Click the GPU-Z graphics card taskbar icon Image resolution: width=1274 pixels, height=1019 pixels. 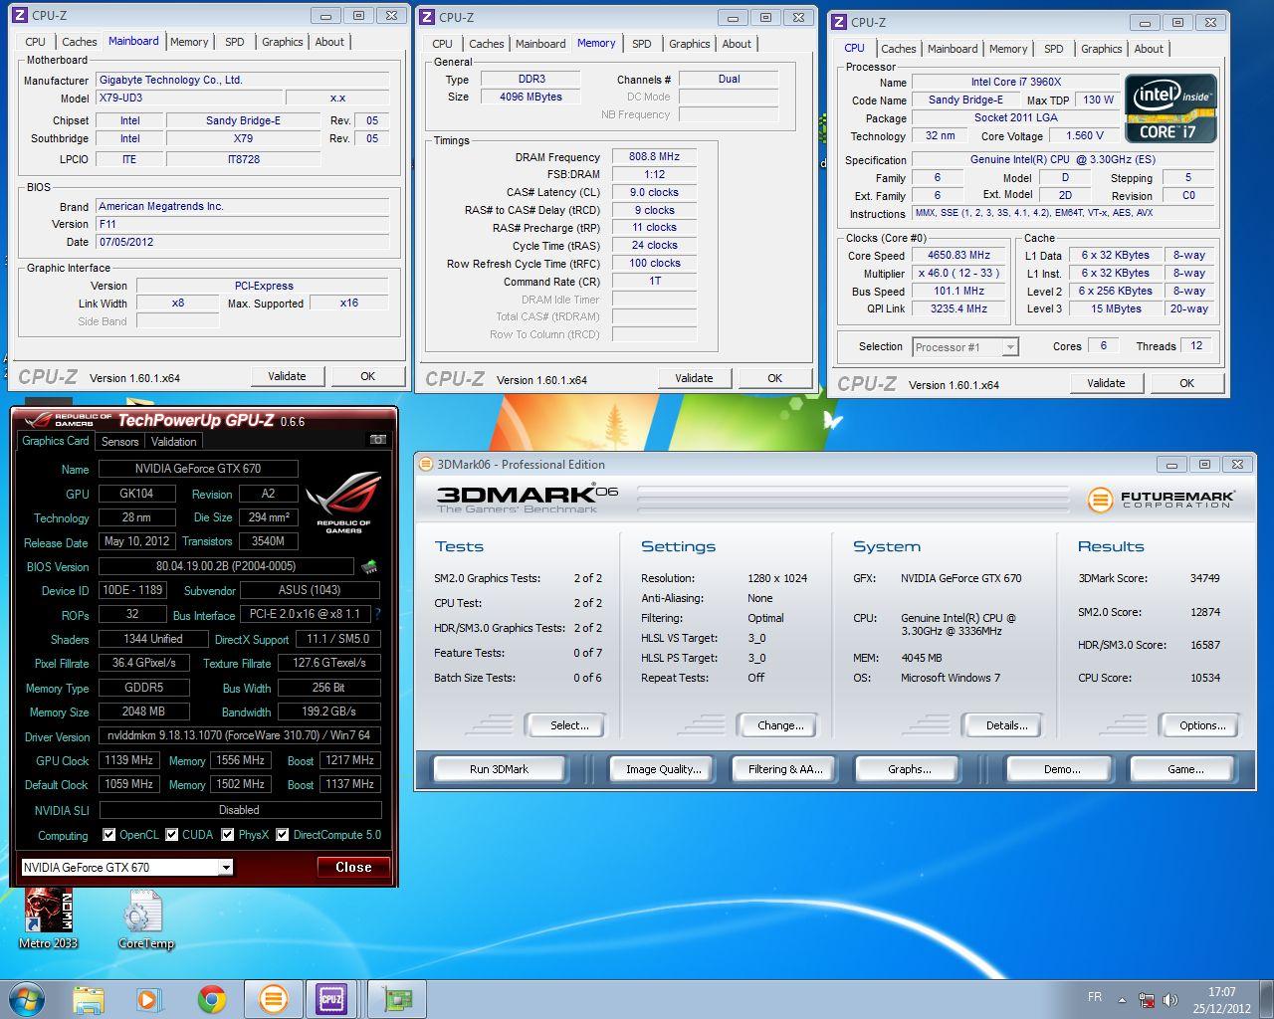coord(397,999)
